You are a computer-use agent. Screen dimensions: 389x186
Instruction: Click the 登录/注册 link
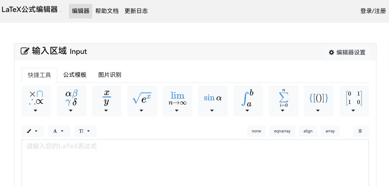pos(373,11)
